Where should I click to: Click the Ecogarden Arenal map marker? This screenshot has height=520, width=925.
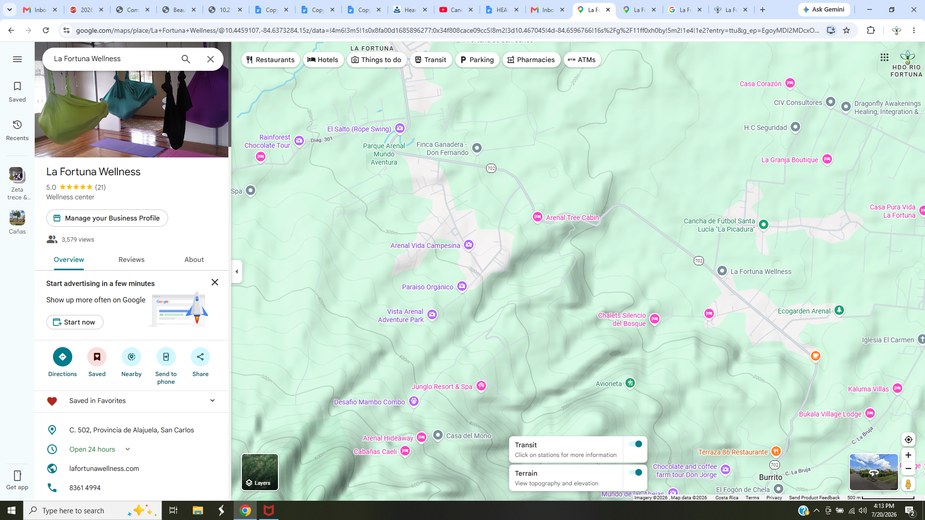pos(839,311)
